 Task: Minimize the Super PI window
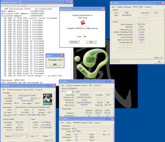[x=65, y=2]
